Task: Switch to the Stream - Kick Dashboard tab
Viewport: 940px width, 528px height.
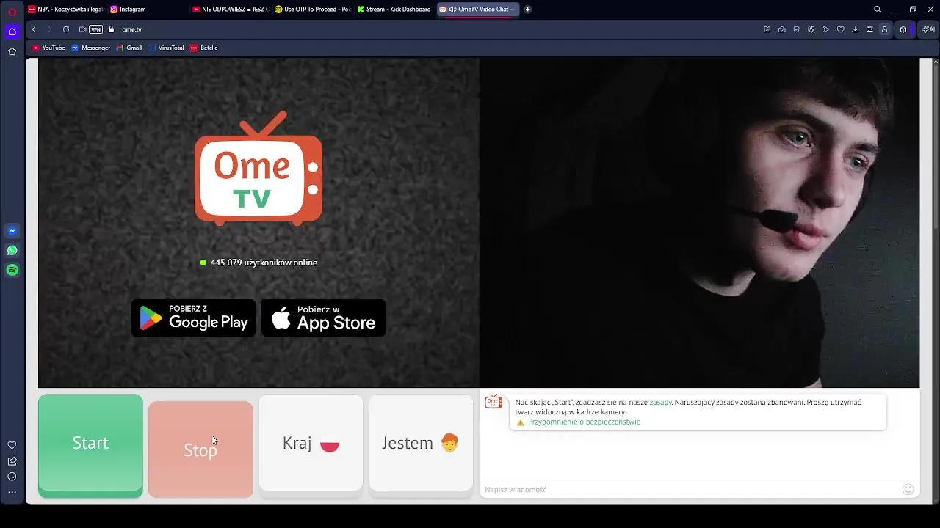Action: [x=394, y=10]
